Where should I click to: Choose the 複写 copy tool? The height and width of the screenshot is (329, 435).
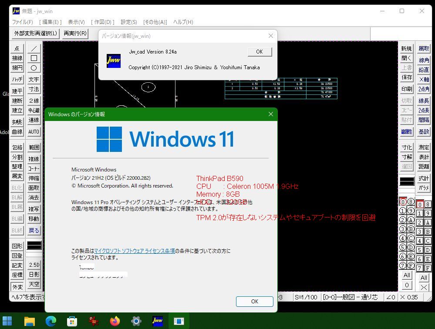pyautogui.click(x=34, y=209)
